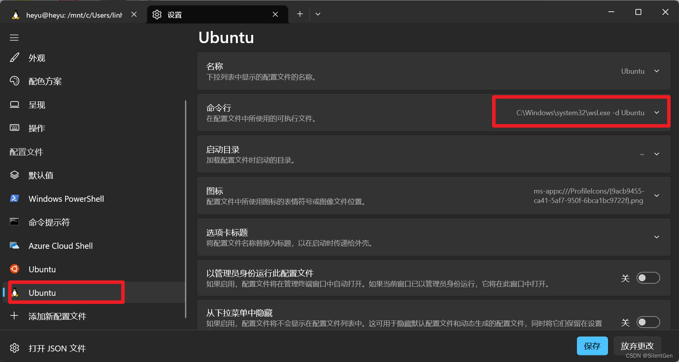
Task: Open the 配色方案 color schemes page
Action: pos(93,81)
